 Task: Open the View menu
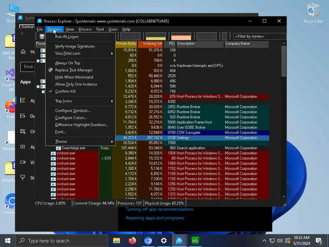click(70, 29)
